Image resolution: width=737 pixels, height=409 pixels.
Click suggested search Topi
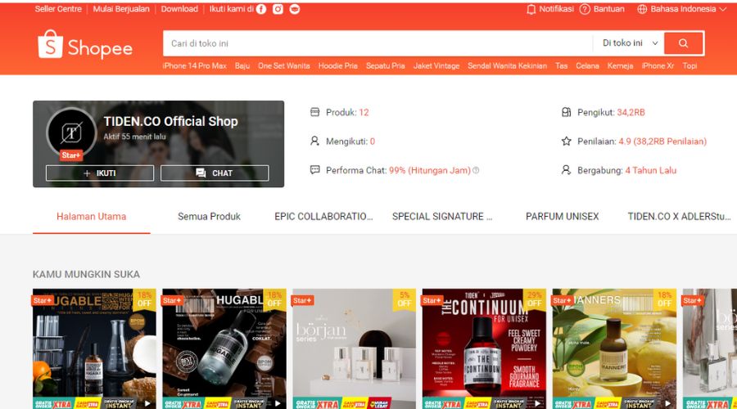pyautogui.click(x=690, y=65)
